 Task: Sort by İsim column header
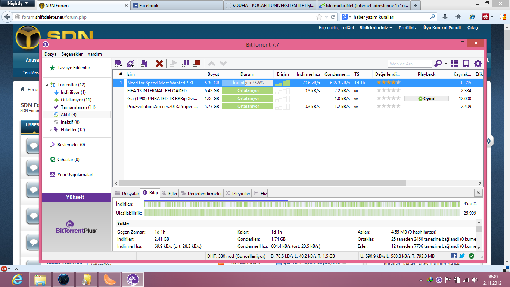pos(162,74)
